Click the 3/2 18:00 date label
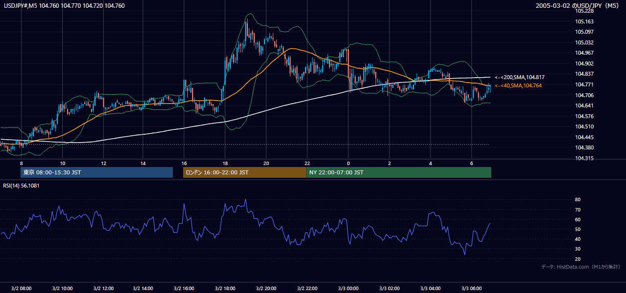Screen dimensions: 626x293 pyautogui.click(x=225, y=289)
